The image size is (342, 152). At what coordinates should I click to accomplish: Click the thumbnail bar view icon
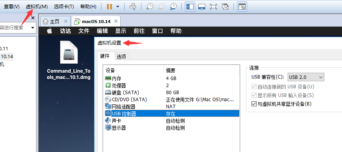pos(202,7)
